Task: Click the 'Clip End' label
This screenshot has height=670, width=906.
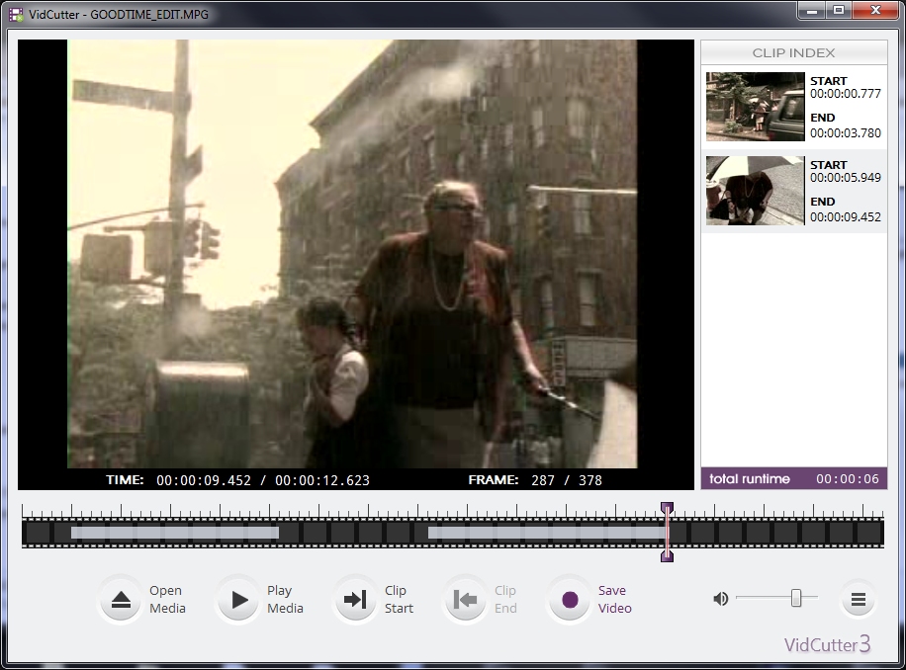Action: coord(505,599)
